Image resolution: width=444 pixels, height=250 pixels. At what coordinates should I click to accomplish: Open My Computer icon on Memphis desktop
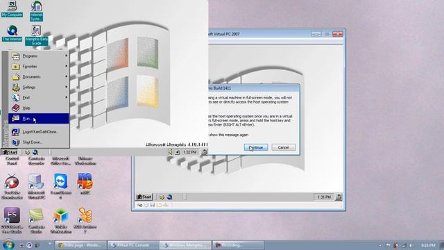[x=12, y=8]
